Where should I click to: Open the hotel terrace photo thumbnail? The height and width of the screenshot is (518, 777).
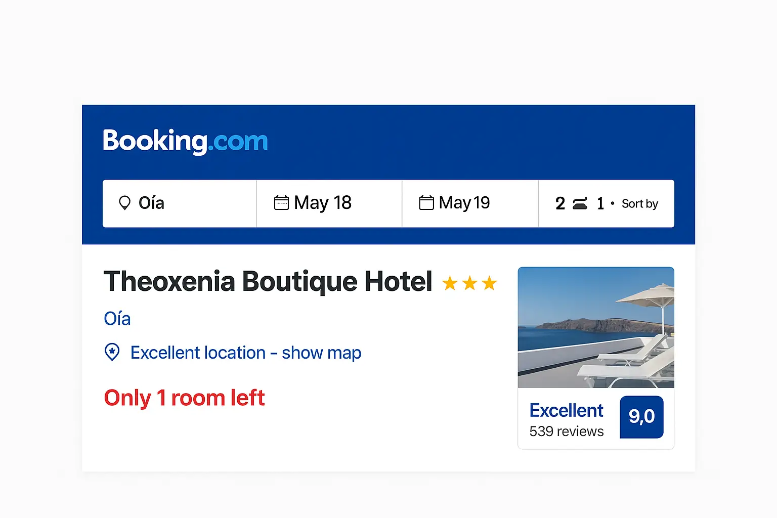[596, 327]
